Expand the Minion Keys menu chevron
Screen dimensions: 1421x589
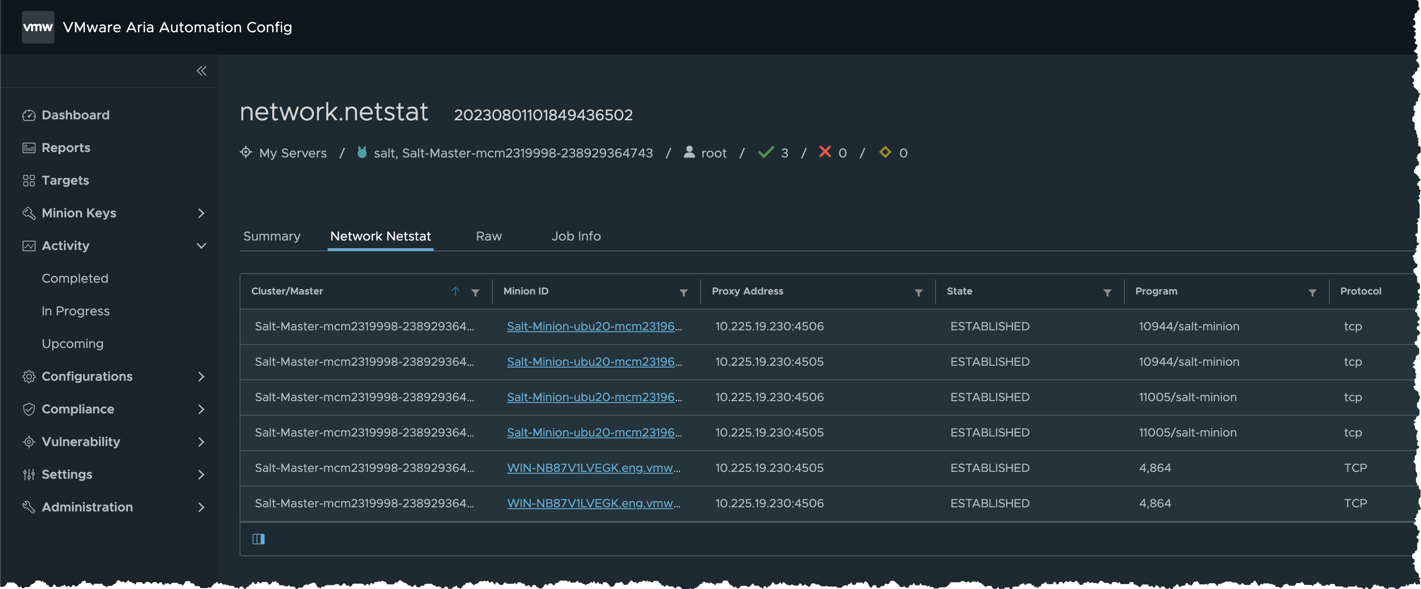coord(201,213)
